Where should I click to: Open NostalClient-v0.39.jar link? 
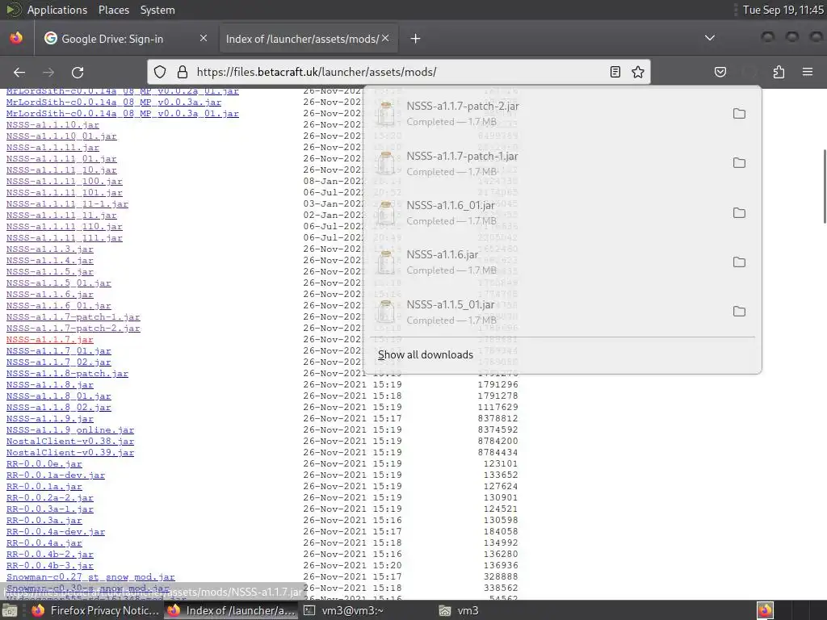click(x=70, y=452)
